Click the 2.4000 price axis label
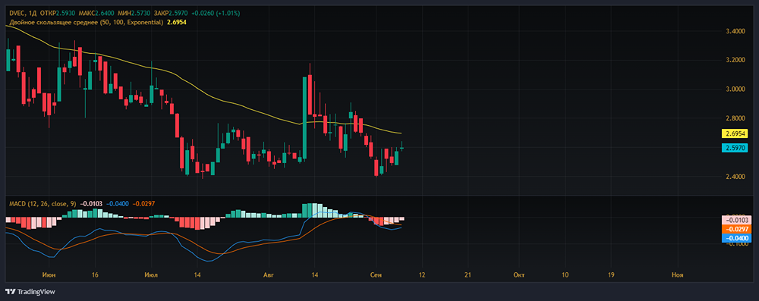The width and height of the screenshot is (759, 301). pyautogui.click(x=735, y=177)
